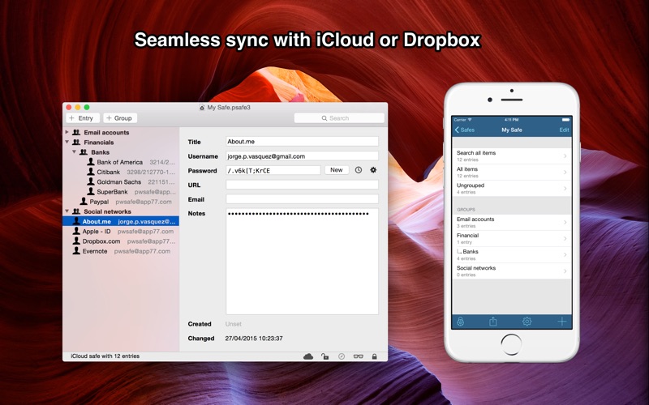Click the Bank of America person icon

coord(91,161)
